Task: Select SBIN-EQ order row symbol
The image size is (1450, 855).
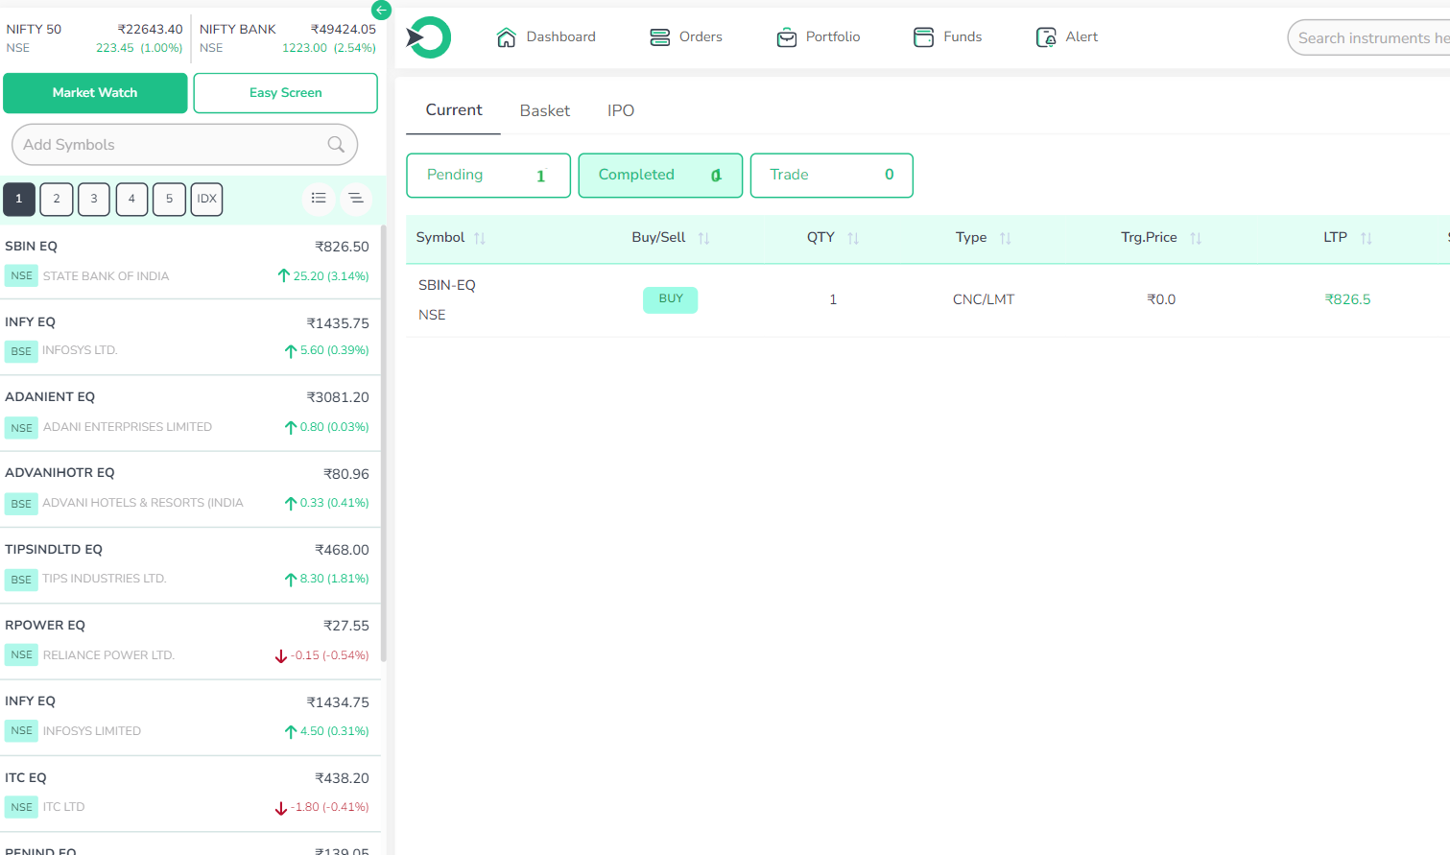Action: [x=447, y=286]
